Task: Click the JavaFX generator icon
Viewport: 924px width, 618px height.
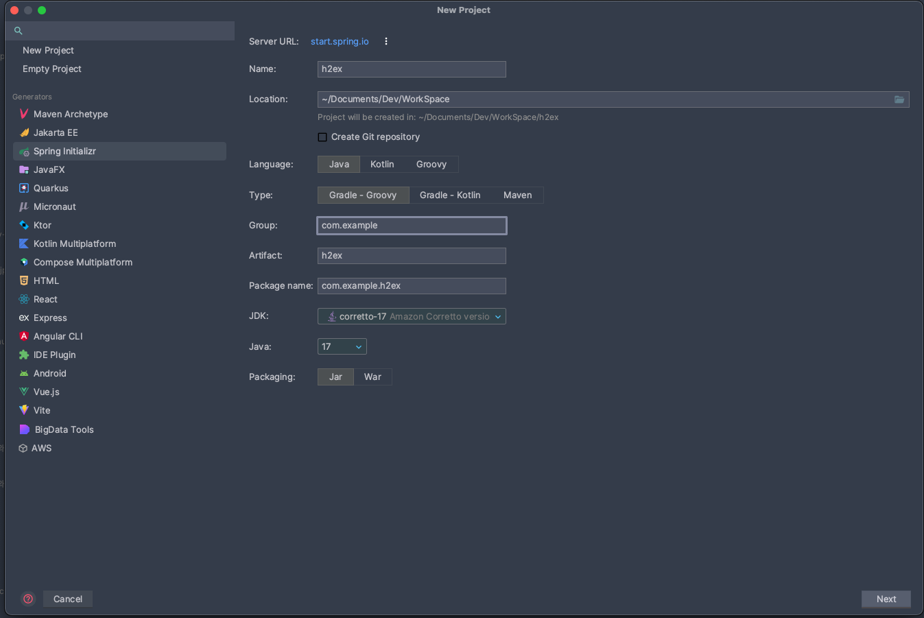Action: [24, 169]
